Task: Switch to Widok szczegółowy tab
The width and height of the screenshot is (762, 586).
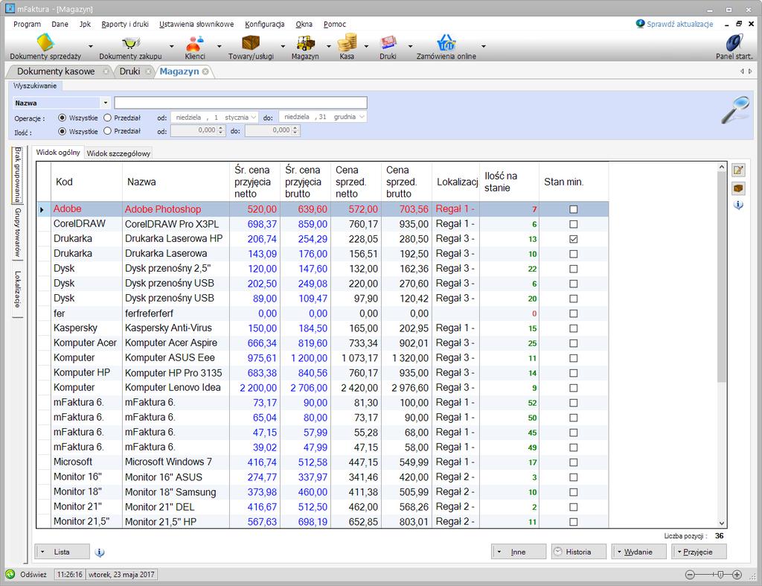Action: (x=118, y=153)
